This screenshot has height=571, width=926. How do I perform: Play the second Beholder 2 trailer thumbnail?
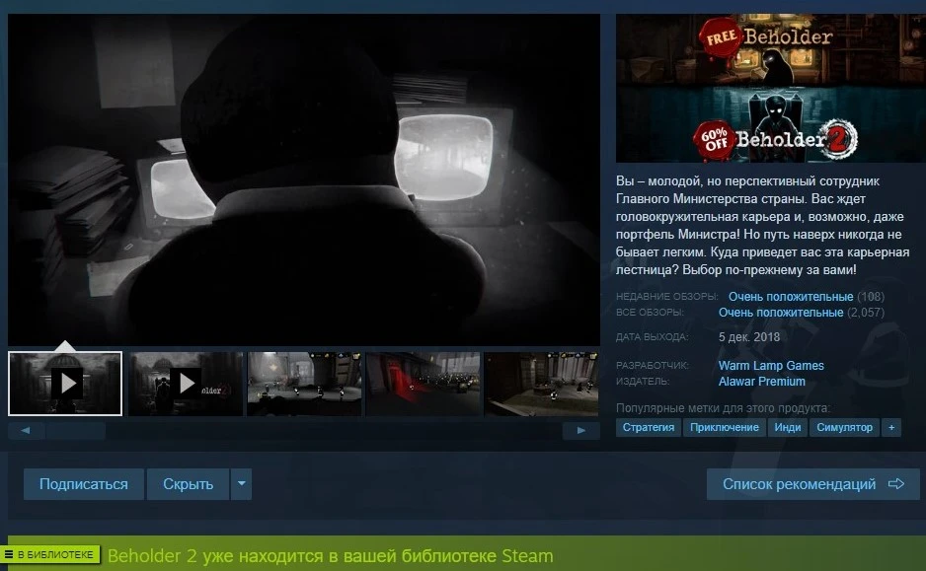[x=186, y=384]
